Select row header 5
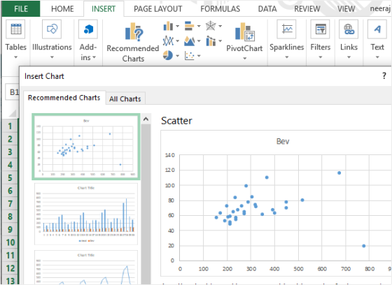 click(x=10, y=177)
